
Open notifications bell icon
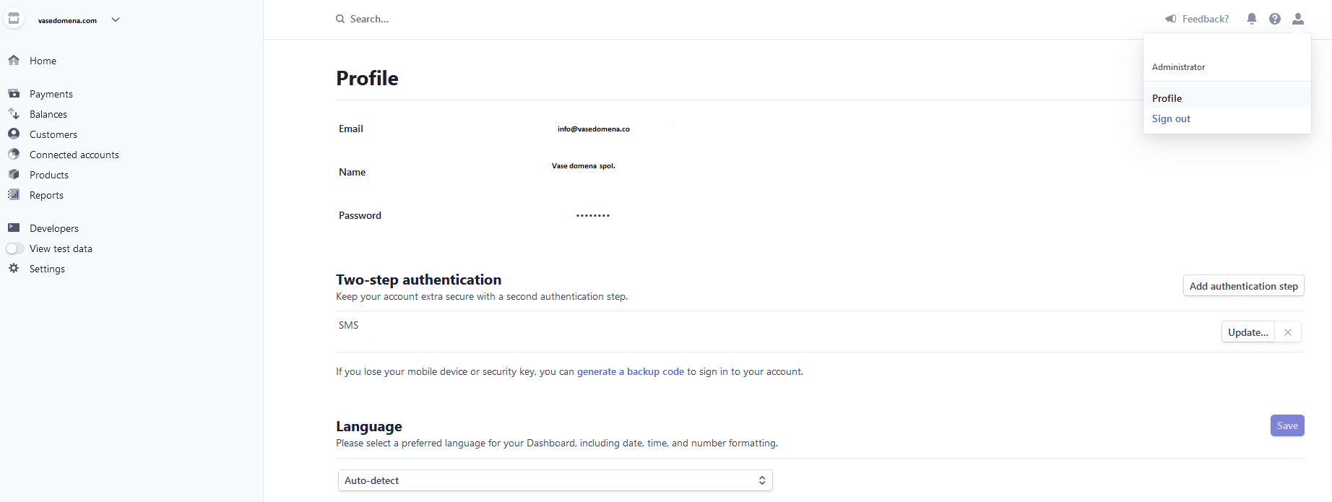coord(1252,19)
